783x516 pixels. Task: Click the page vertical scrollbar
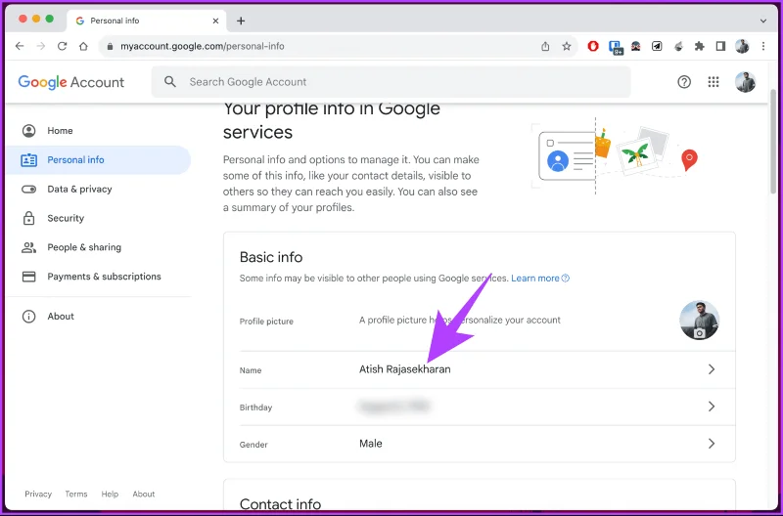coord(773,142)
